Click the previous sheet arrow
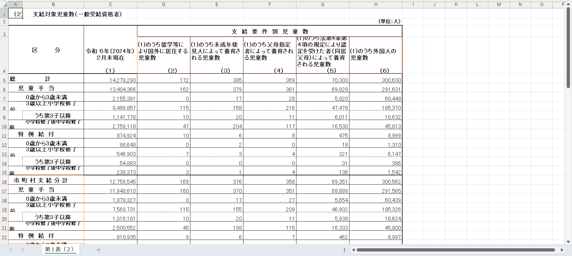 click(11, 250)
